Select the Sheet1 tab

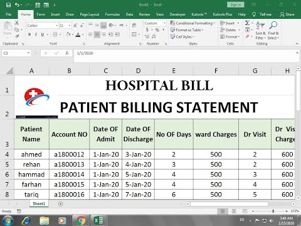coord(39,203)
